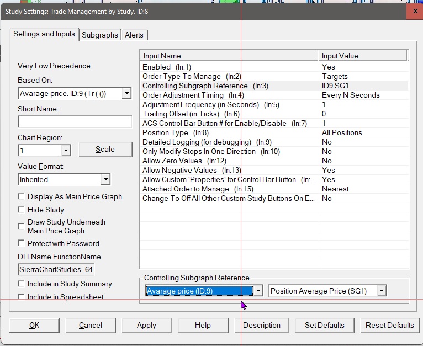This screenshot has height=346, width=423.
Task: Expand the Value Format dropdown
Action: point(105,179)
